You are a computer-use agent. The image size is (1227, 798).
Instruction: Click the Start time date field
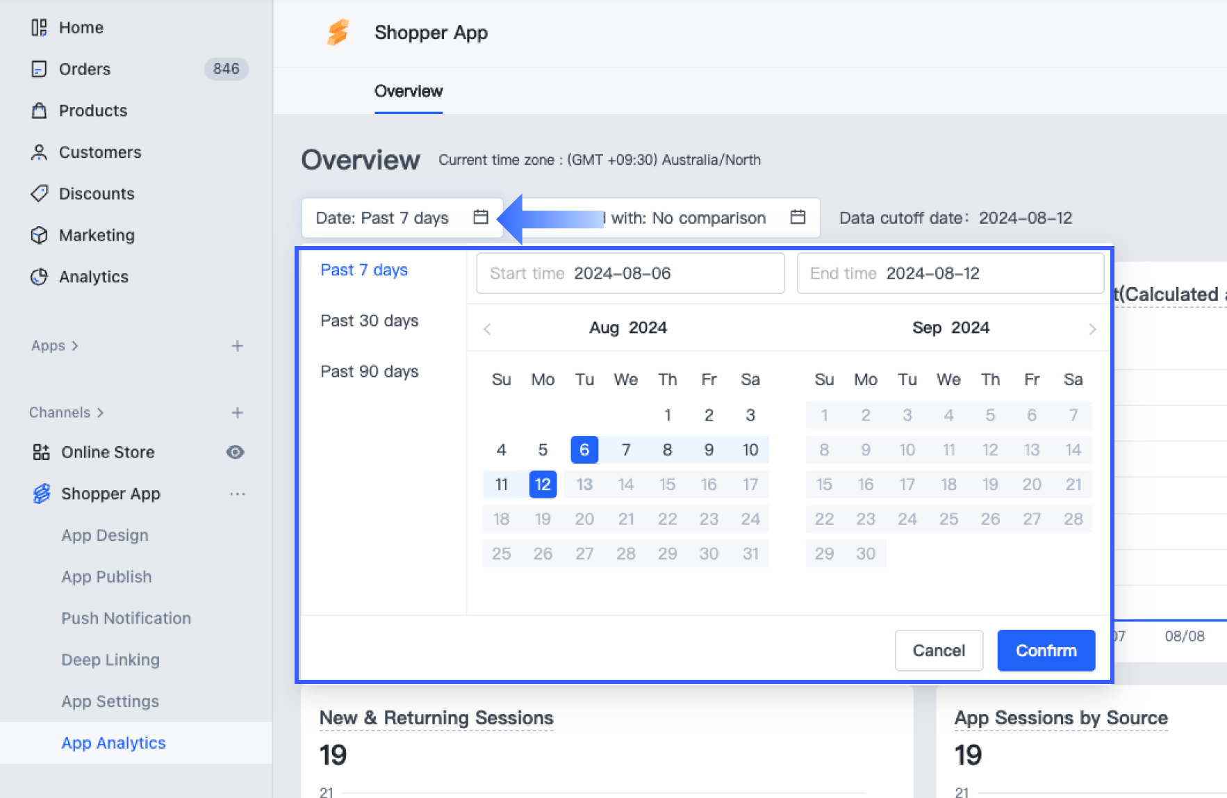point(629,273)
